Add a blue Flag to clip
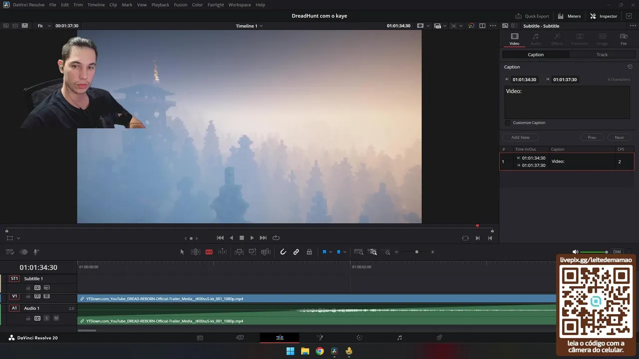Viewport: 639px width, 359px height. click(x=324, y=252)
